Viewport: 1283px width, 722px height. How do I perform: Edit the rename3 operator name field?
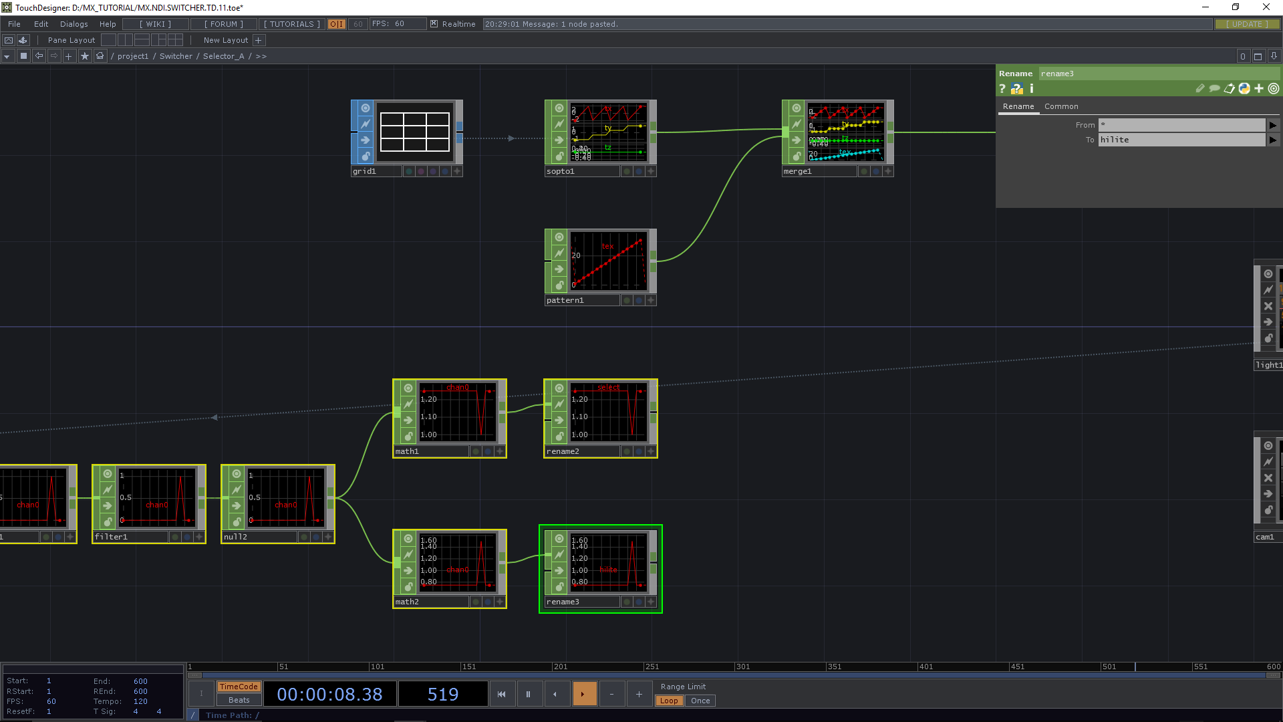pos(1159,74)
